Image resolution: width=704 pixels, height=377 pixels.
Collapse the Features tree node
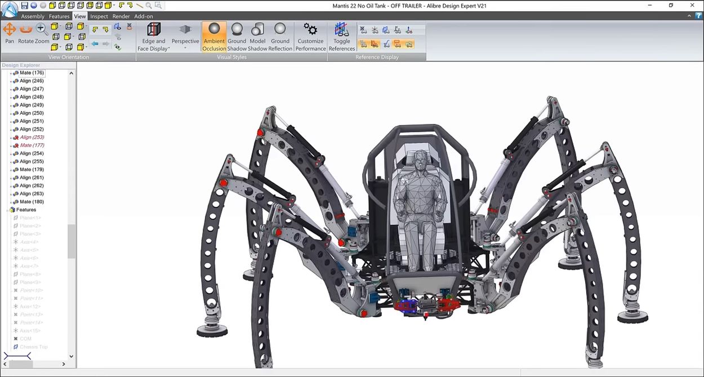pyautogui.click(x=7, y=210)
